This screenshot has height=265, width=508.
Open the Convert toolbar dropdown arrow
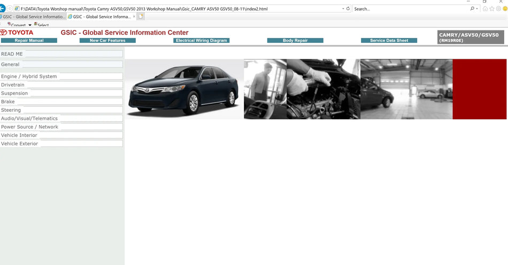[30, 25]
